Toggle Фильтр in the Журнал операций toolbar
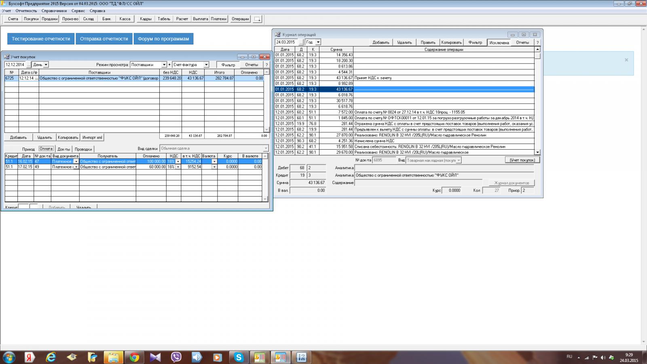Viewport: 647px width, 364px height. (475, 42)
